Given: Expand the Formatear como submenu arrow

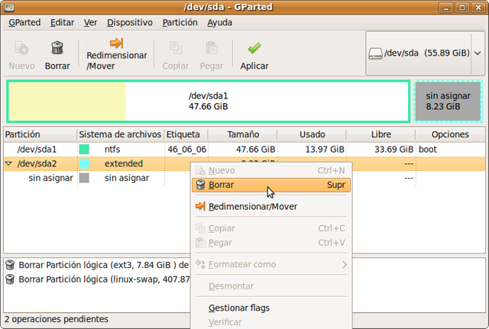Looking at the screenshot, I should [345, 265].
